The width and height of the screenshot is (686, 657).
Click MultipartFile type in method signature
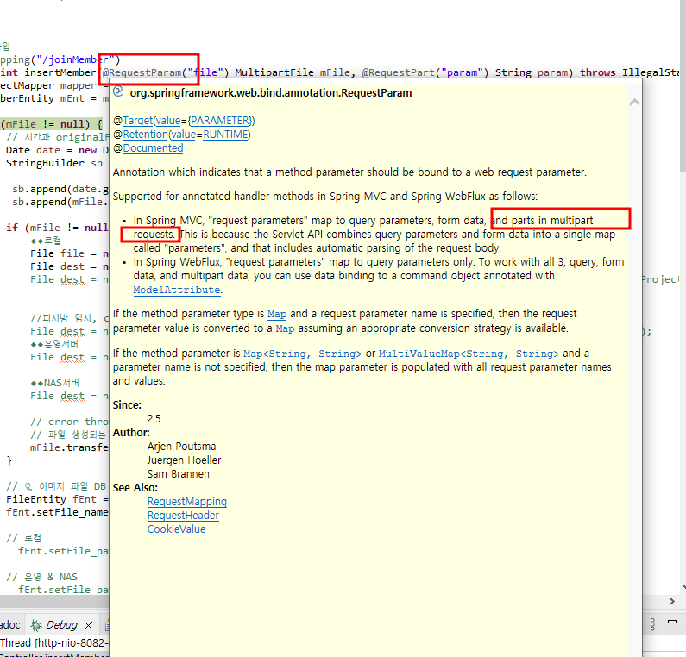click(x=274, y=72)
